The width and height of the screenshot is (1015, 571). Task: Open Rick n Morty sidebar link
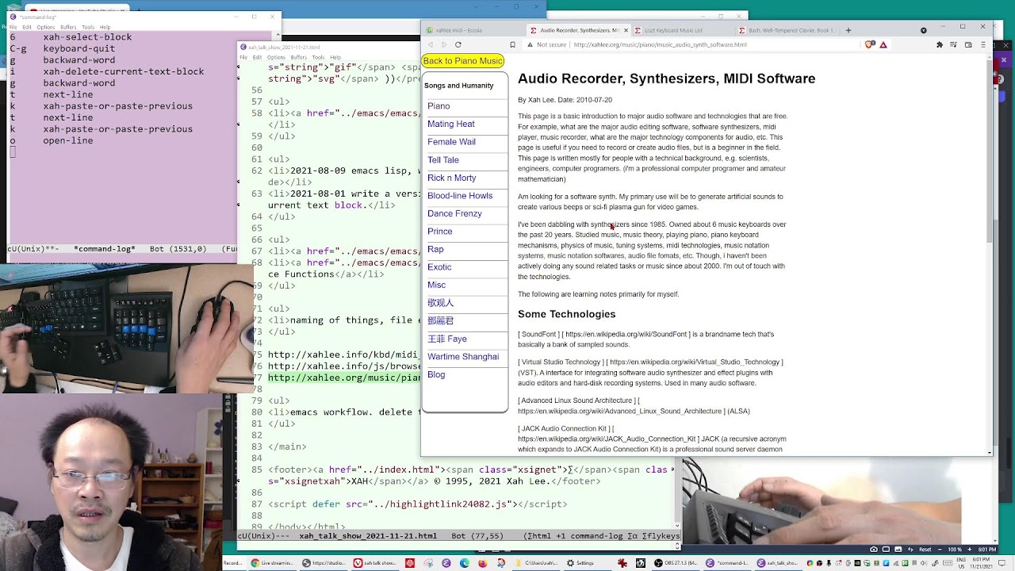coord(452,178)
